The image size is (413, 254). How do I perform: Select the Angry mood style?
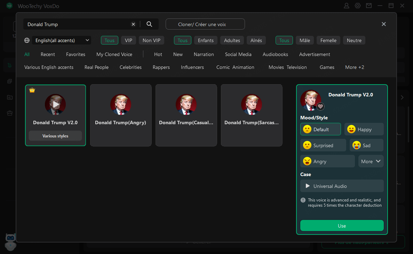[327, 161]
